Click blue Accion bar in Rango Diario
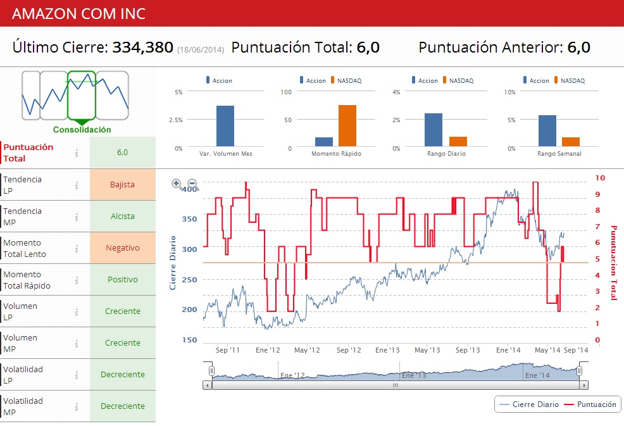The height and width of the screenshot is (426, 624). click(x=434, y=130)
